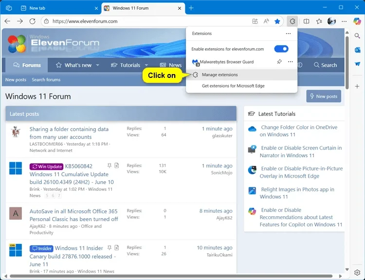Viewport: 365px width, 280px height.
Task: Click the New posts button
Action: click(x=324, y=96)
